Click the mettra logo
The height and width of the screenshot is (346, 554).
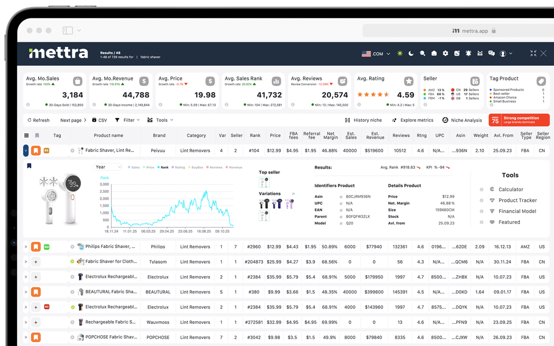58,53
